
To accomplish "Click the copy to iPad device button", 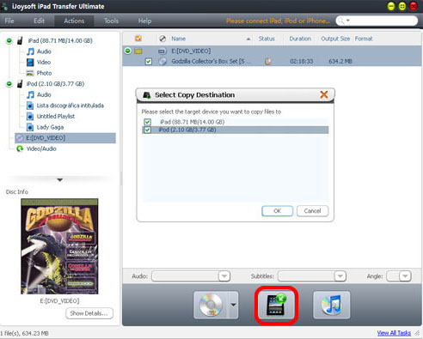I will (x=276, y=306).
